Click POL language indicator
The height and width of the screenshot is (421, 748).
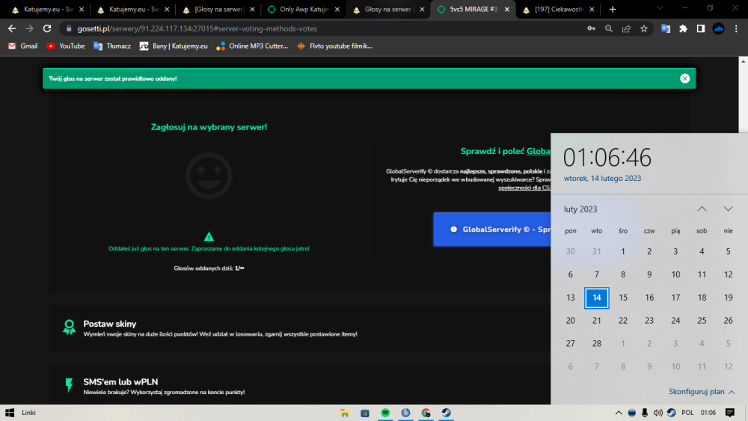pos(687,413)
